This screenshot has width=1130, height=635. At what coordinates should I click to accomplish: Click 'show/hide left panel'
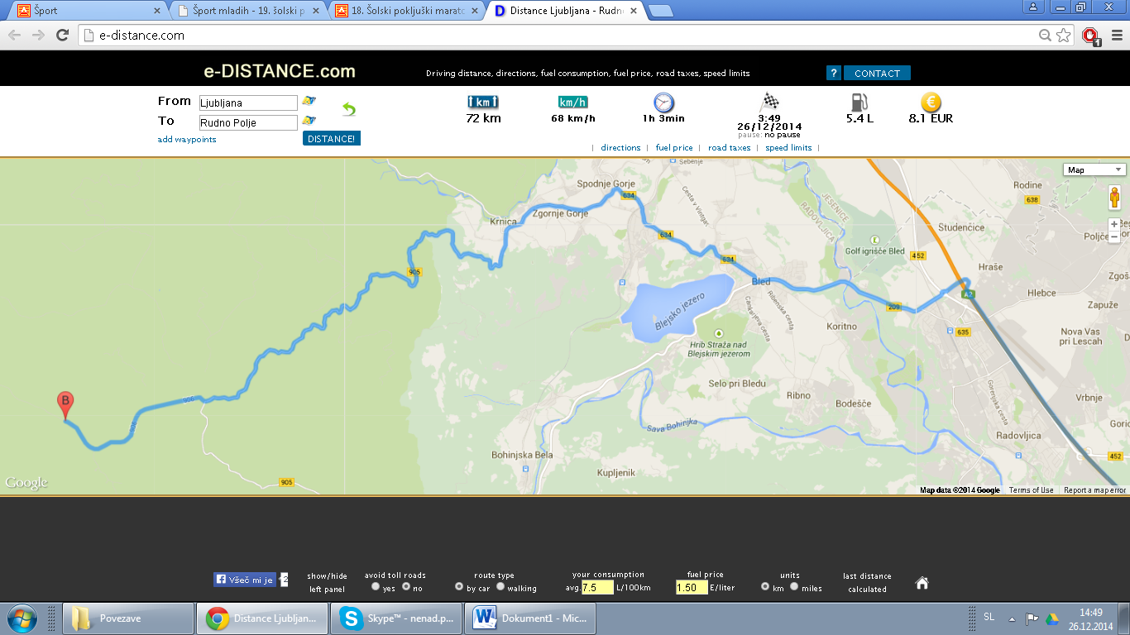[328, 582]
